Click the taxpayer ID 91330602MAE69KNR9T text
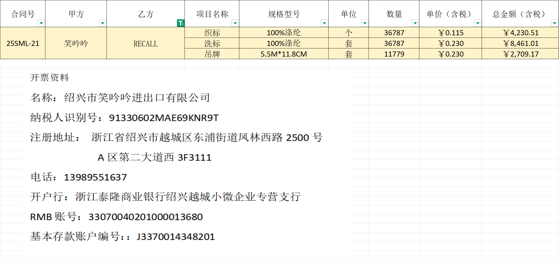 pos(164,118)
